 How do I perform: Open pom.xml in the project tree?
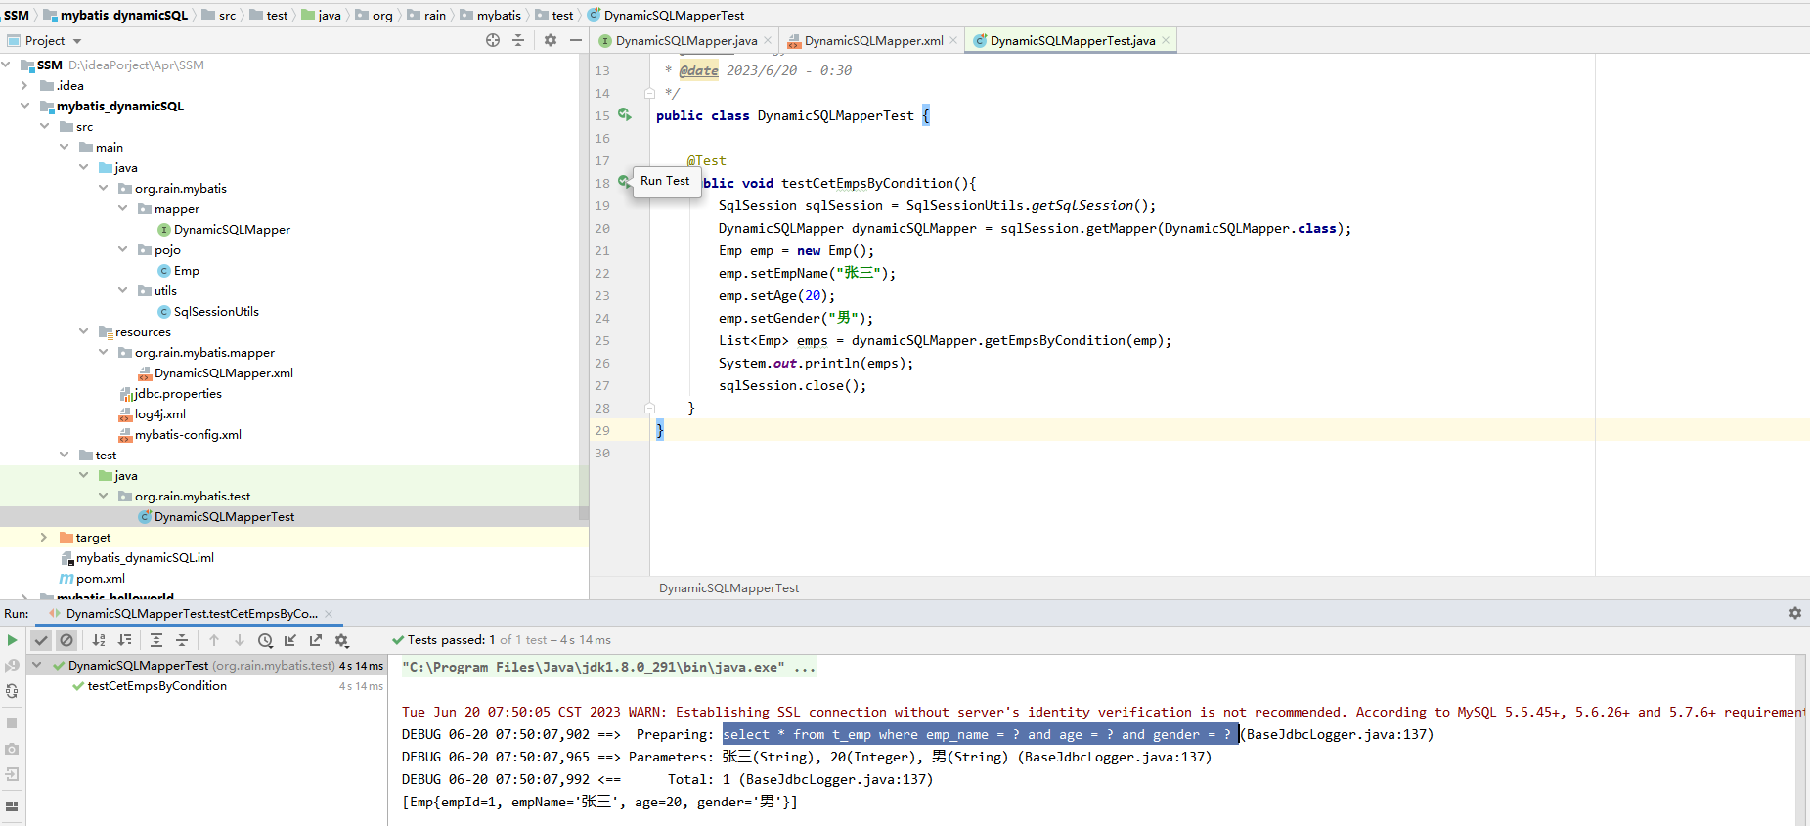(x=101, y=578)
